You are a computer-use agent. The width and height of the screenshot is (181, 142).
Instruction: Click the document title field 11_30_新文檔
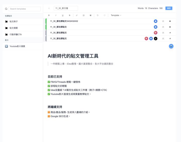[66, 8]
